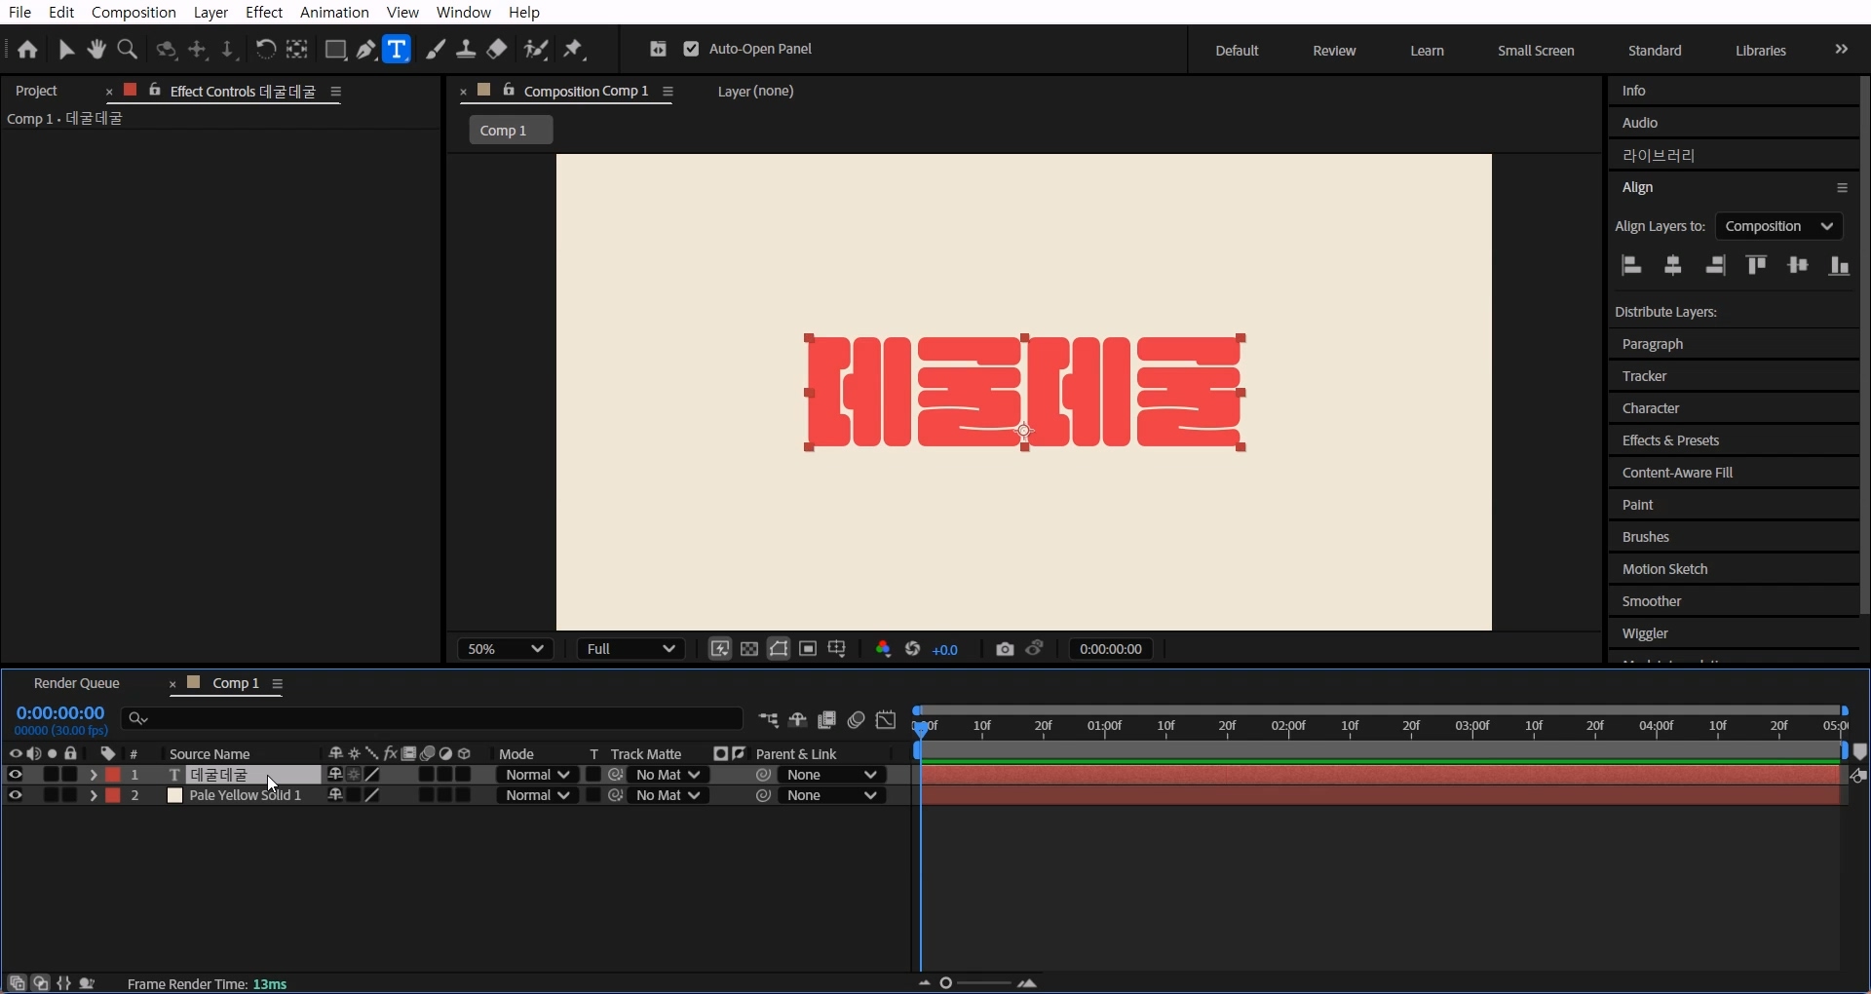Expand 데굴데굴 layer properties

pyautogui.click(x=94, y=775)
